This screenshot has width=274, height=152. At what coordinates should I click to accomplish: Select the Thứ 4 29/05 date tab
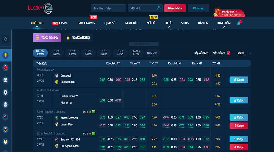click(x=72, y=53)
